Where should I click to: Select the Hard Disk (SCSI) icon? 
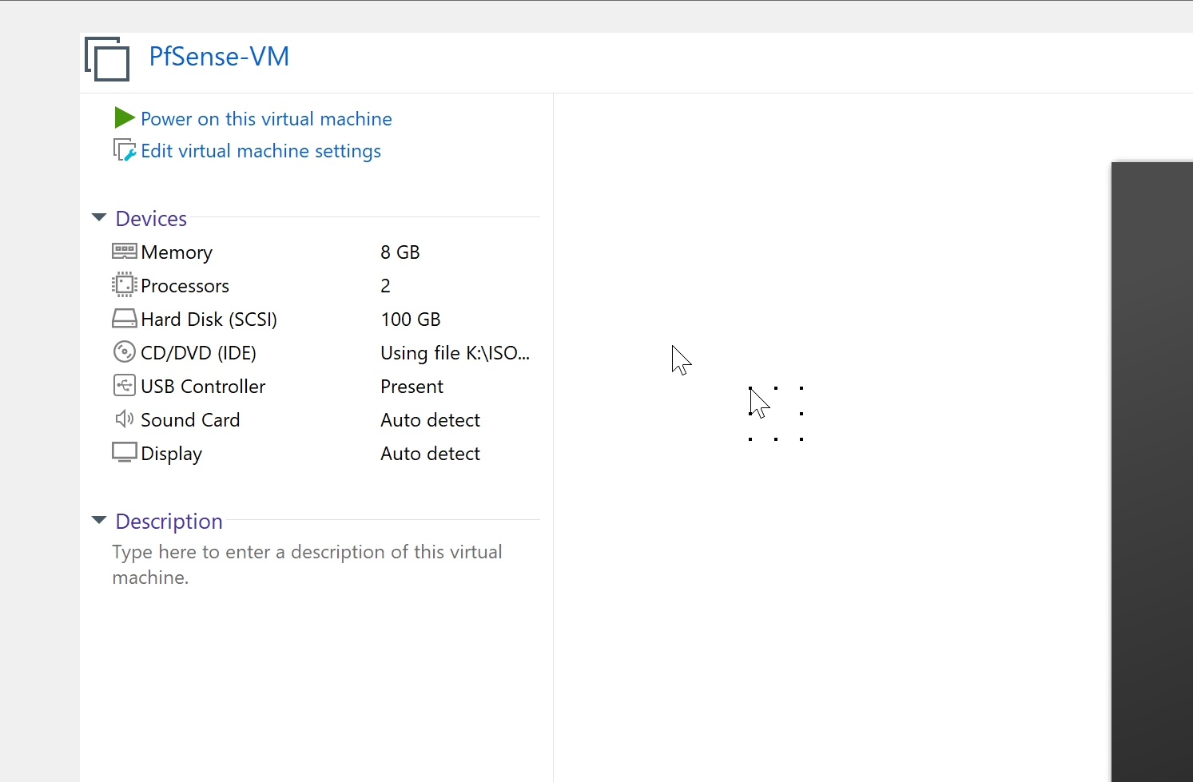click(124, 319)
